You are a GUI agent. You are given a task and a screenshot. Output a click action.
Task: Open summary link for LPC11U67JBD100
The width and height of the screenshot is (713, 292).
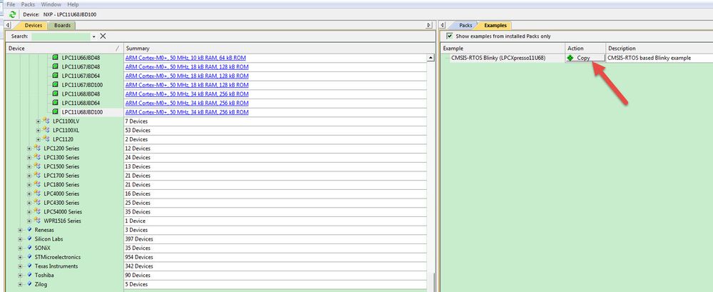click(187, 85)
